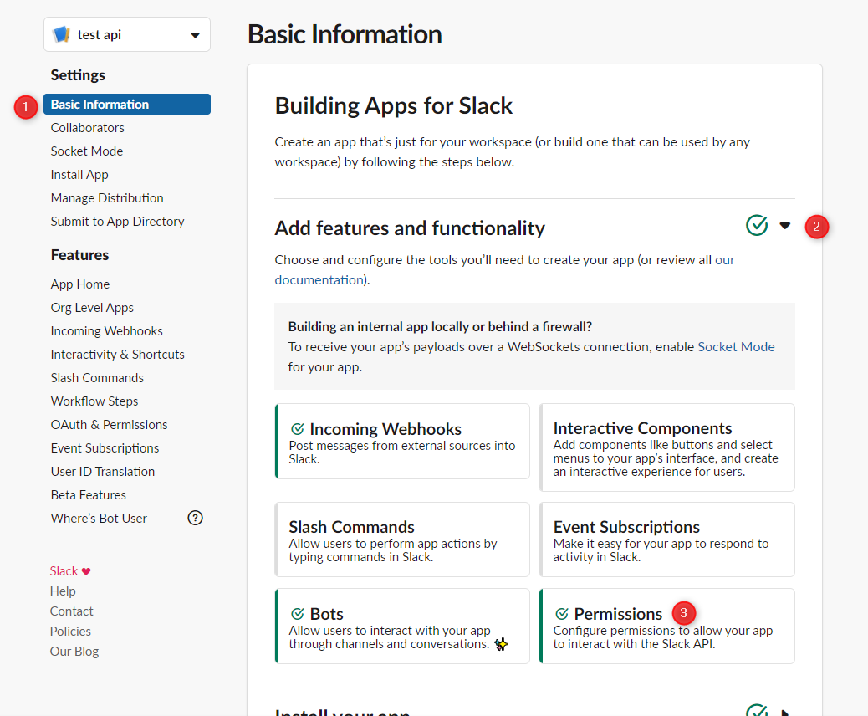Open Socket Mode in sidebar
This screenshot has height=716, width=868.
(87, 151)
